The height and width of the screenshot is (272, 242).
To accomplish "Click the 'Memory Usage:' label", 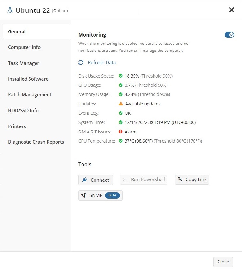I will [x=94, y=94].
